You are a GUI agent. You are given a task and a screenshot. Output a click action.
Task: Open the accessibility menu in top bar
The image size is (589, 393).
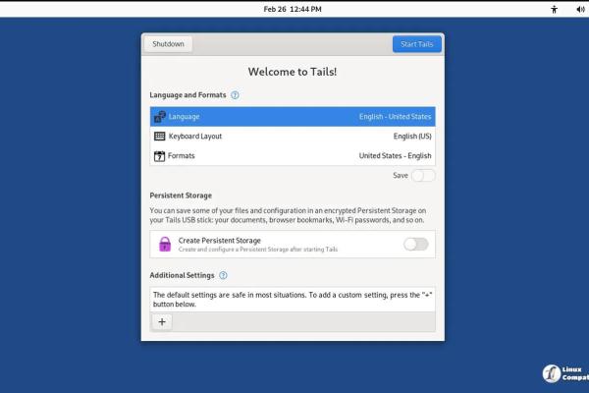[554, 10]
